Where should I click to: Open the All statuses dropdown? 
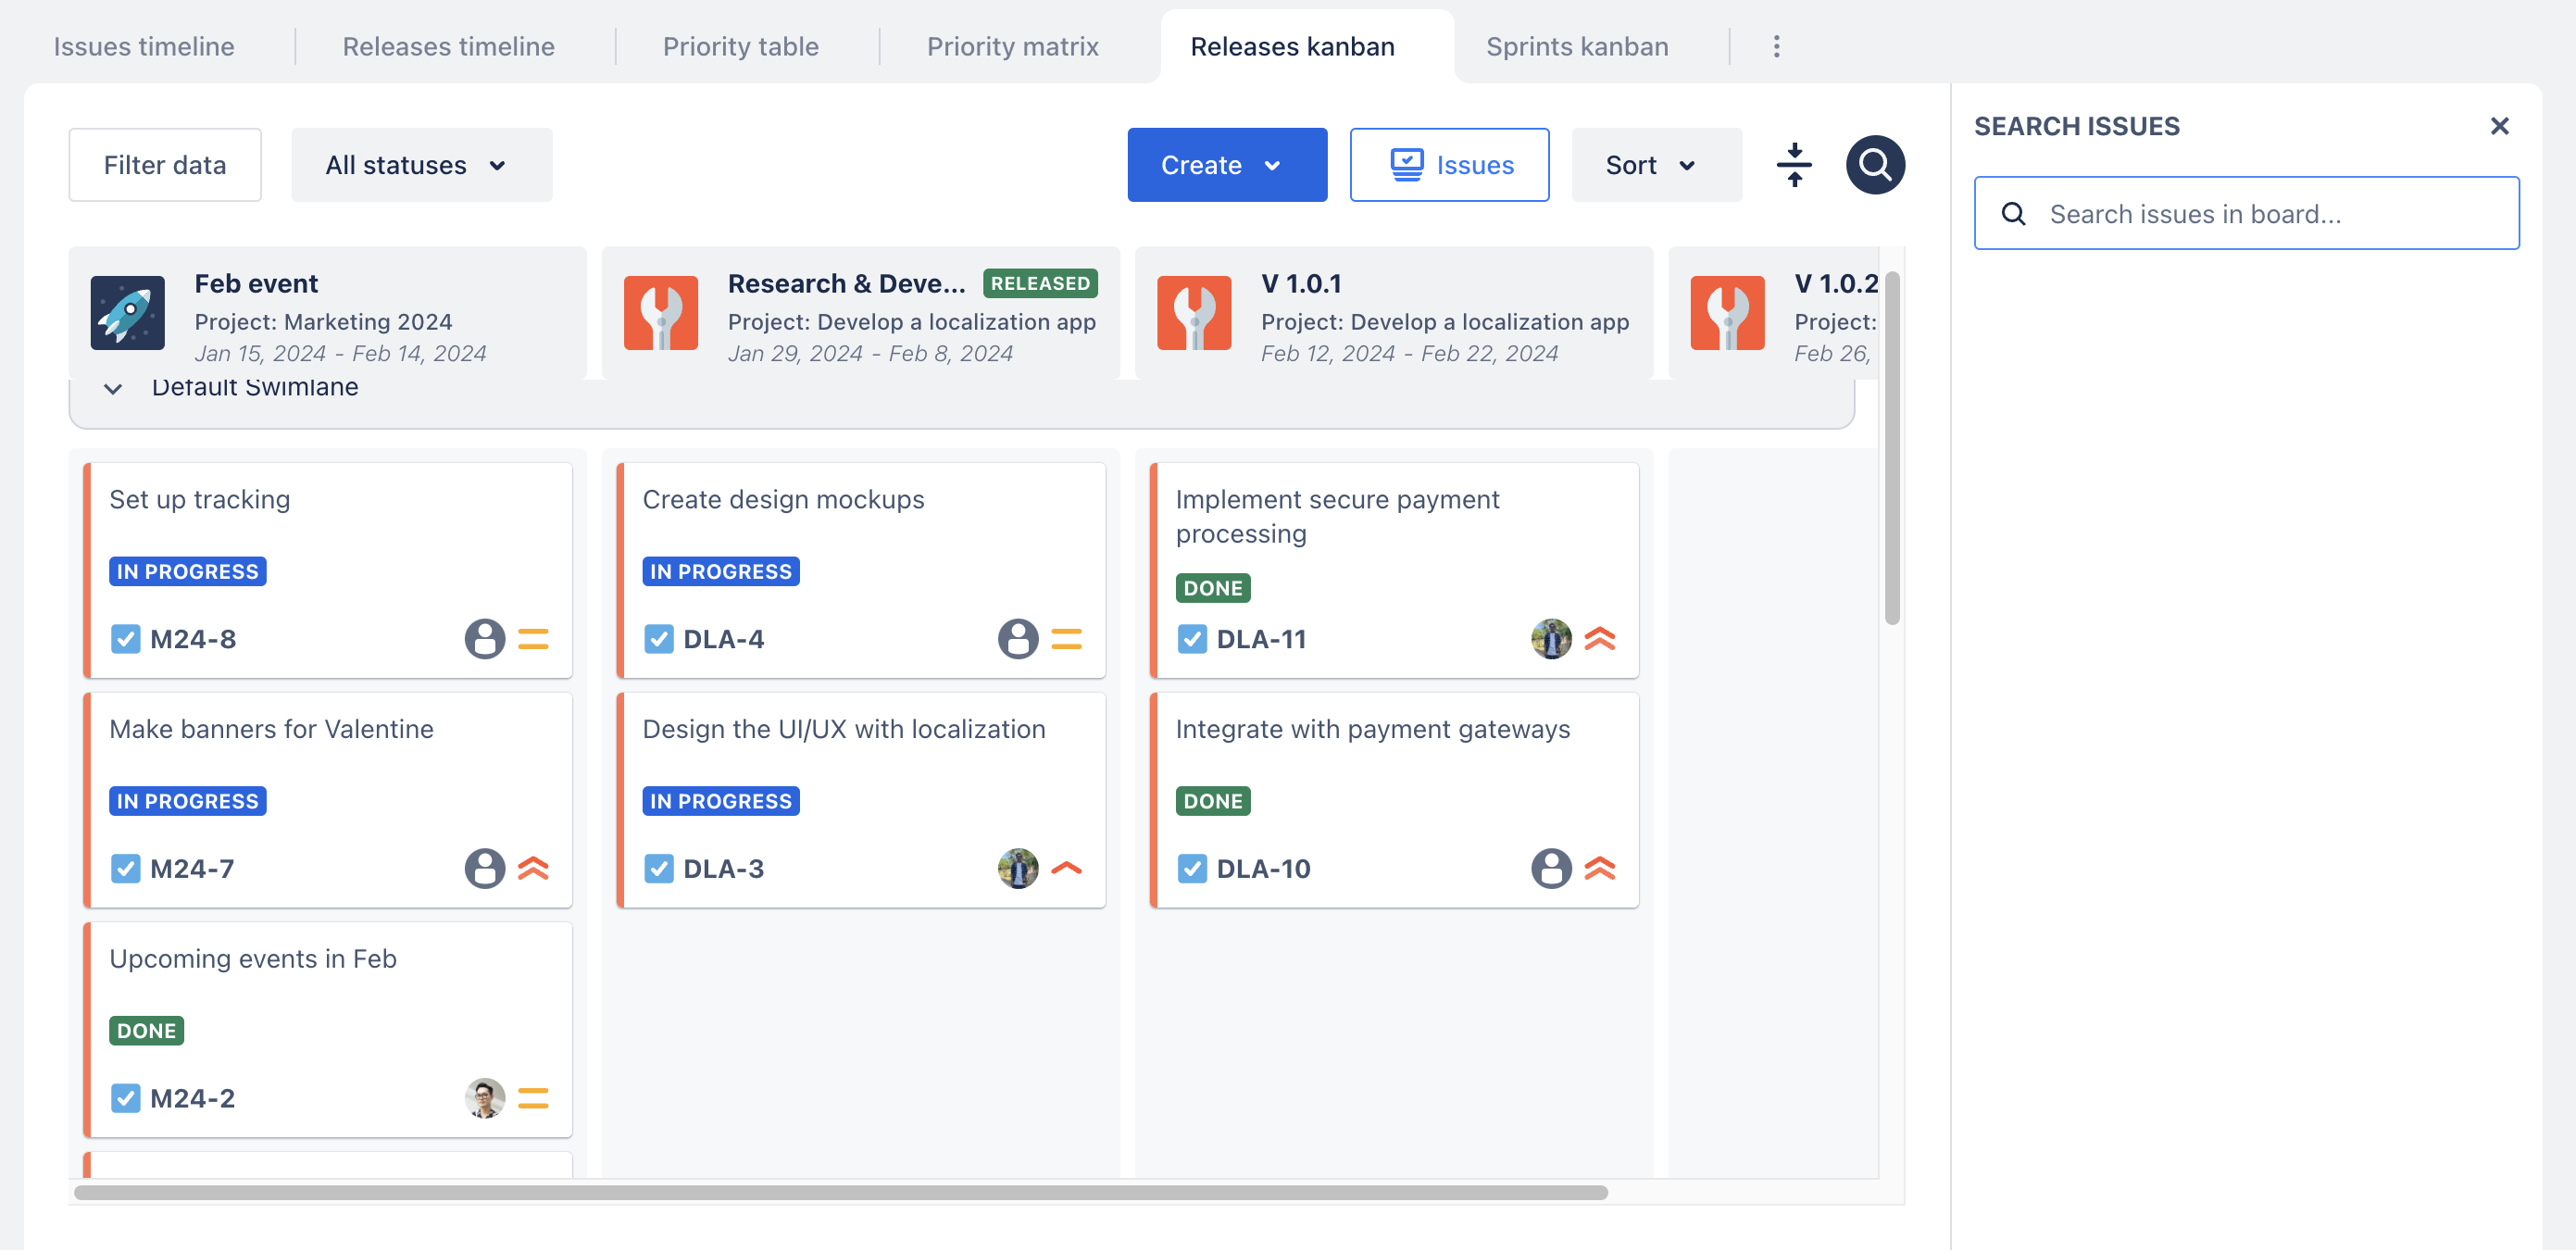(x=421, y=165)
